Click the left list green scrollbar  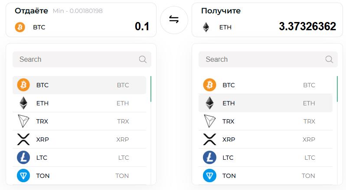click(151, 89)
